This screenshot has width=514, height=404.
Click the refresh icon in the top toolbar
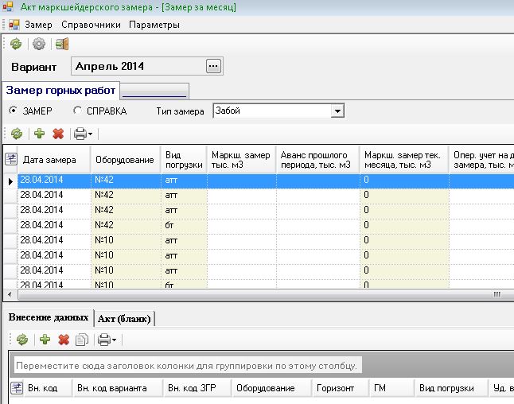(x=16, y=44)
